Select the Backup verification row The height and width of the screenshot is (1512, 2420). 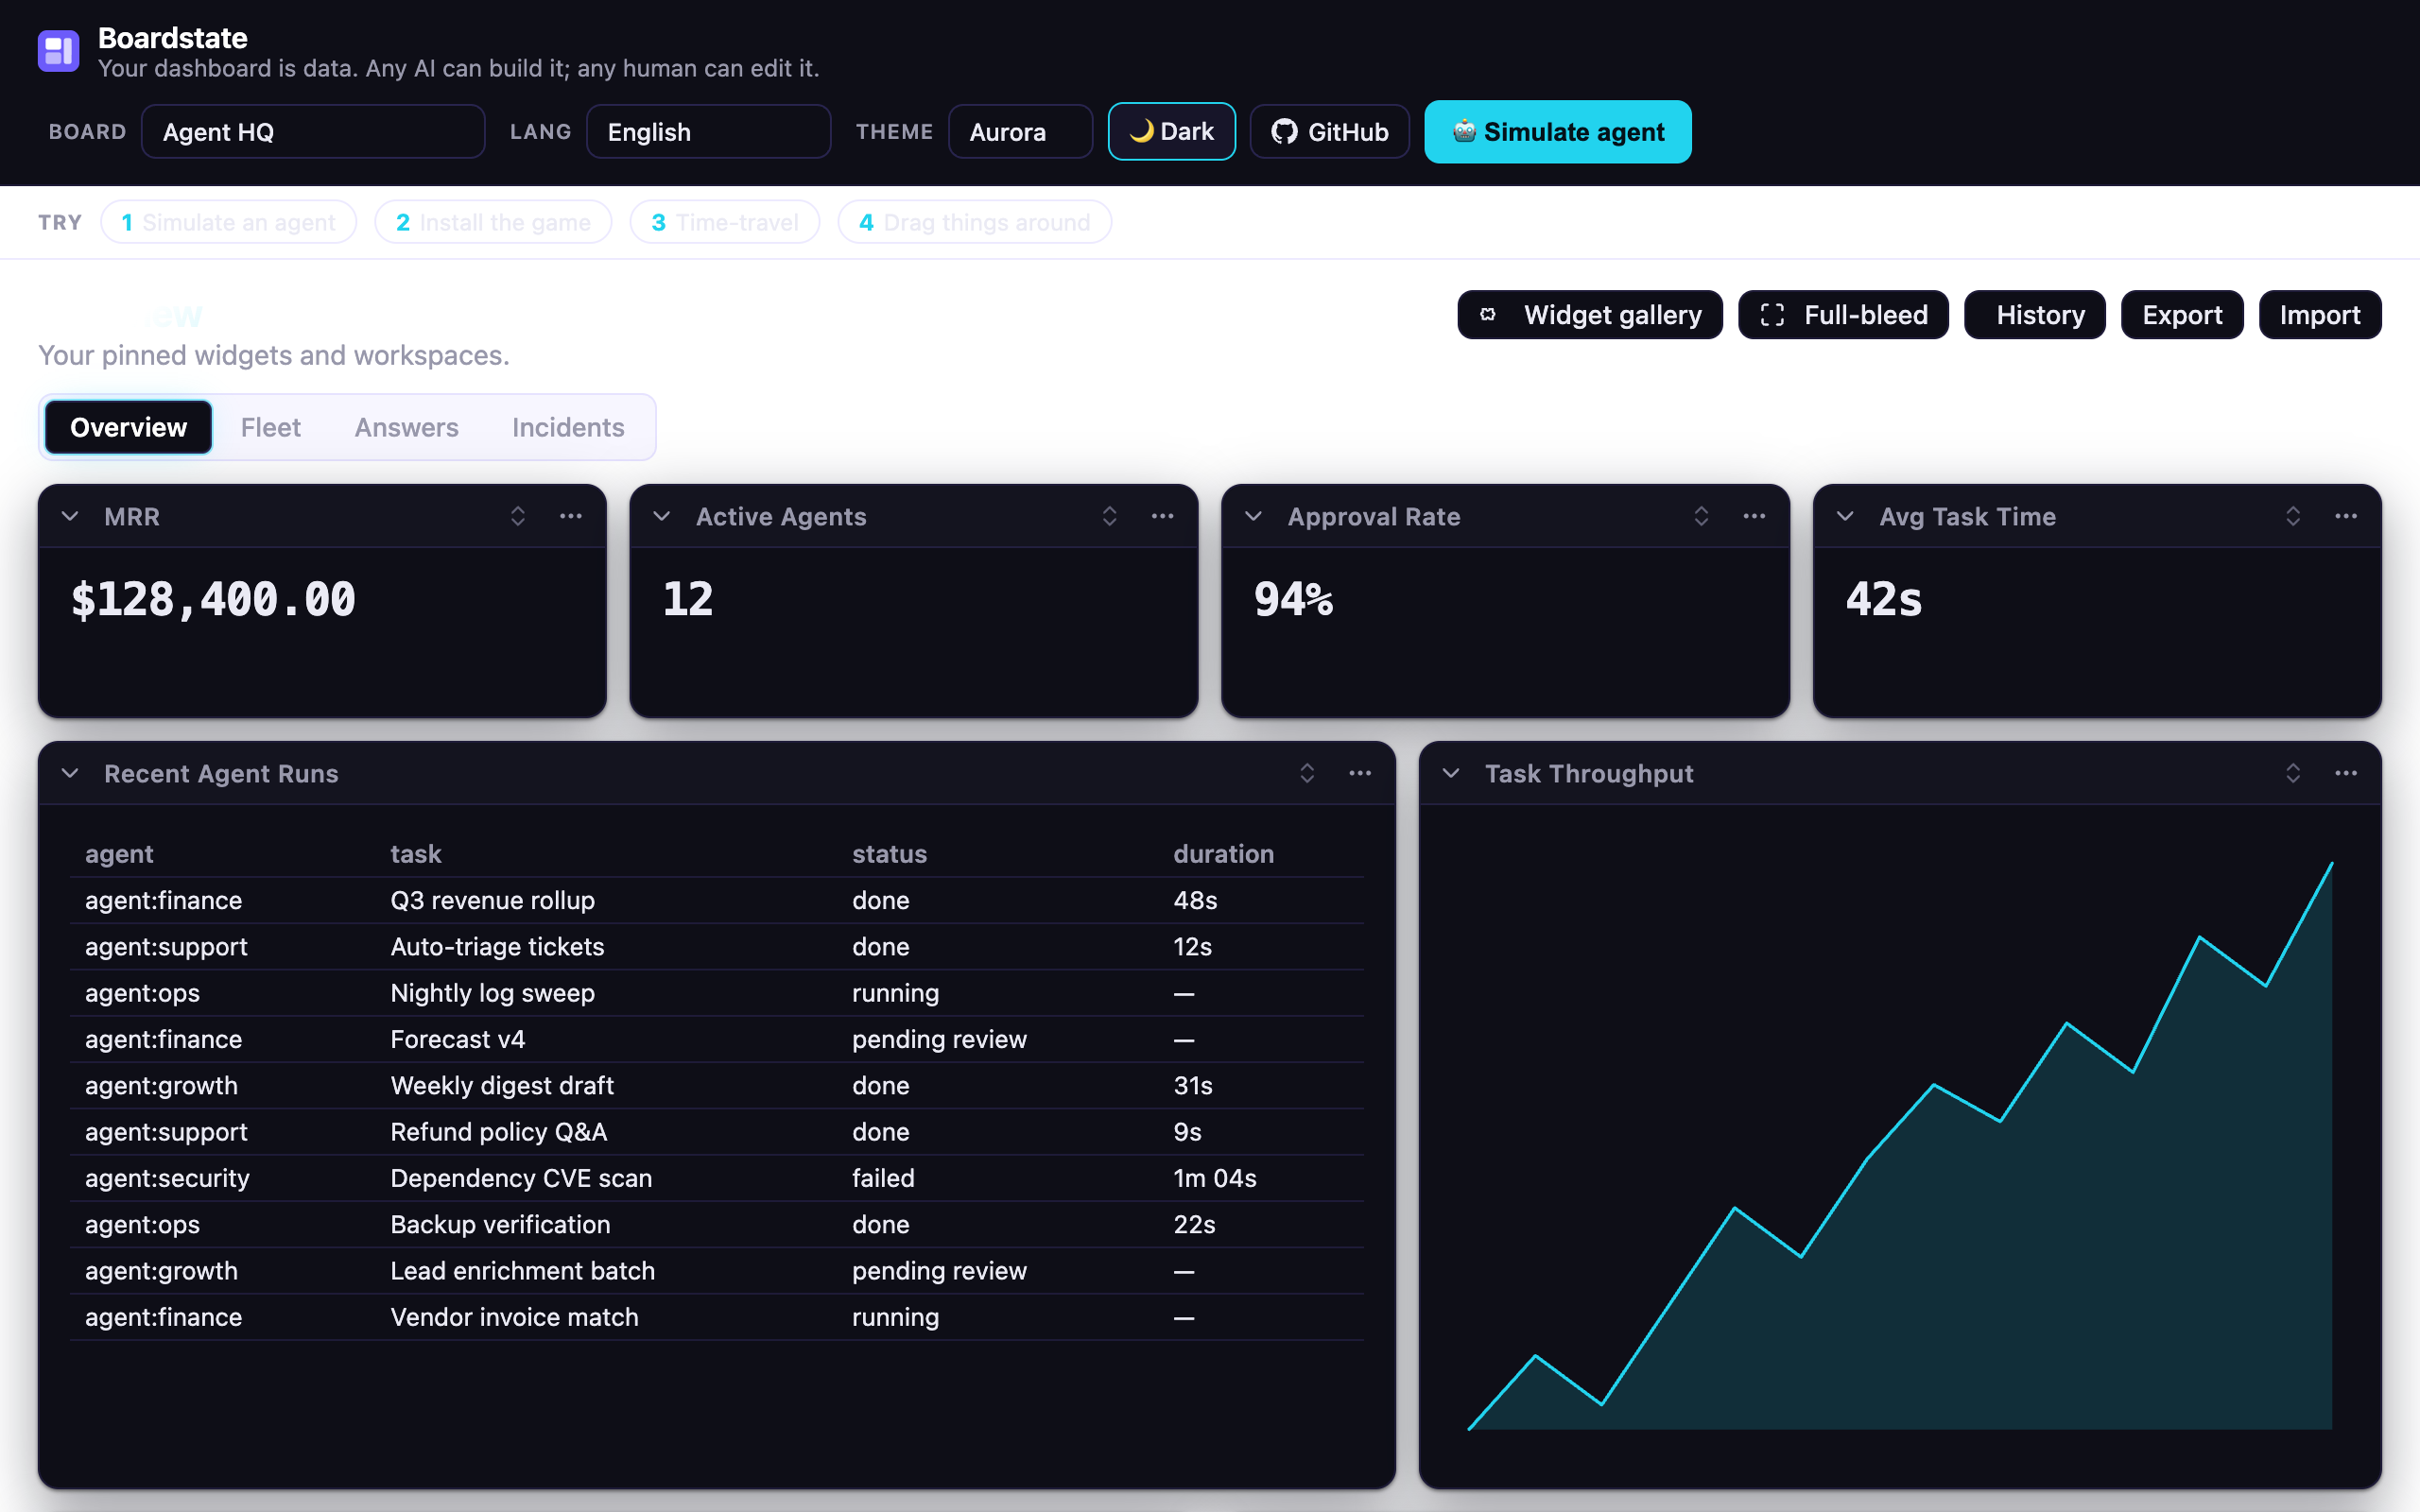tap(717, 1224)
